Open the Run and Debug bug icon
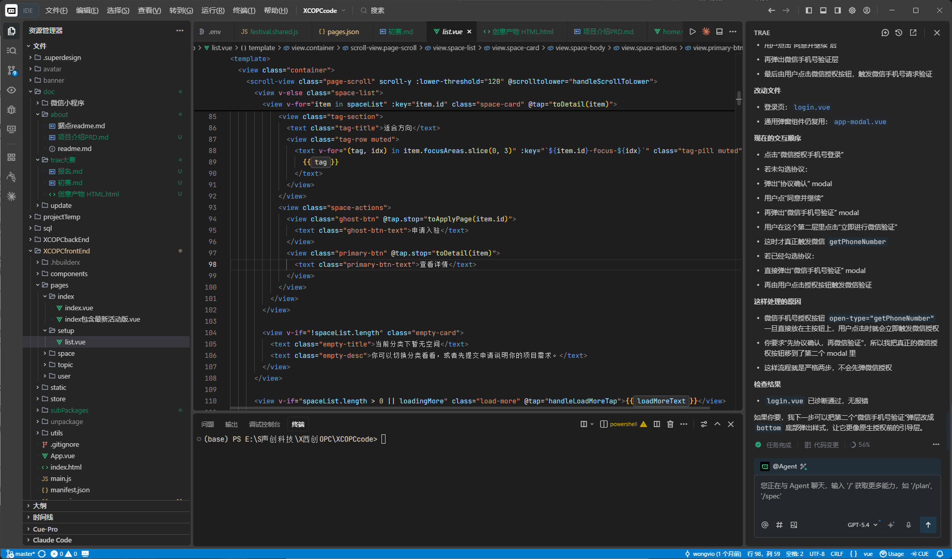The height and width of the screenshot is (559, 952). [11, 110]
